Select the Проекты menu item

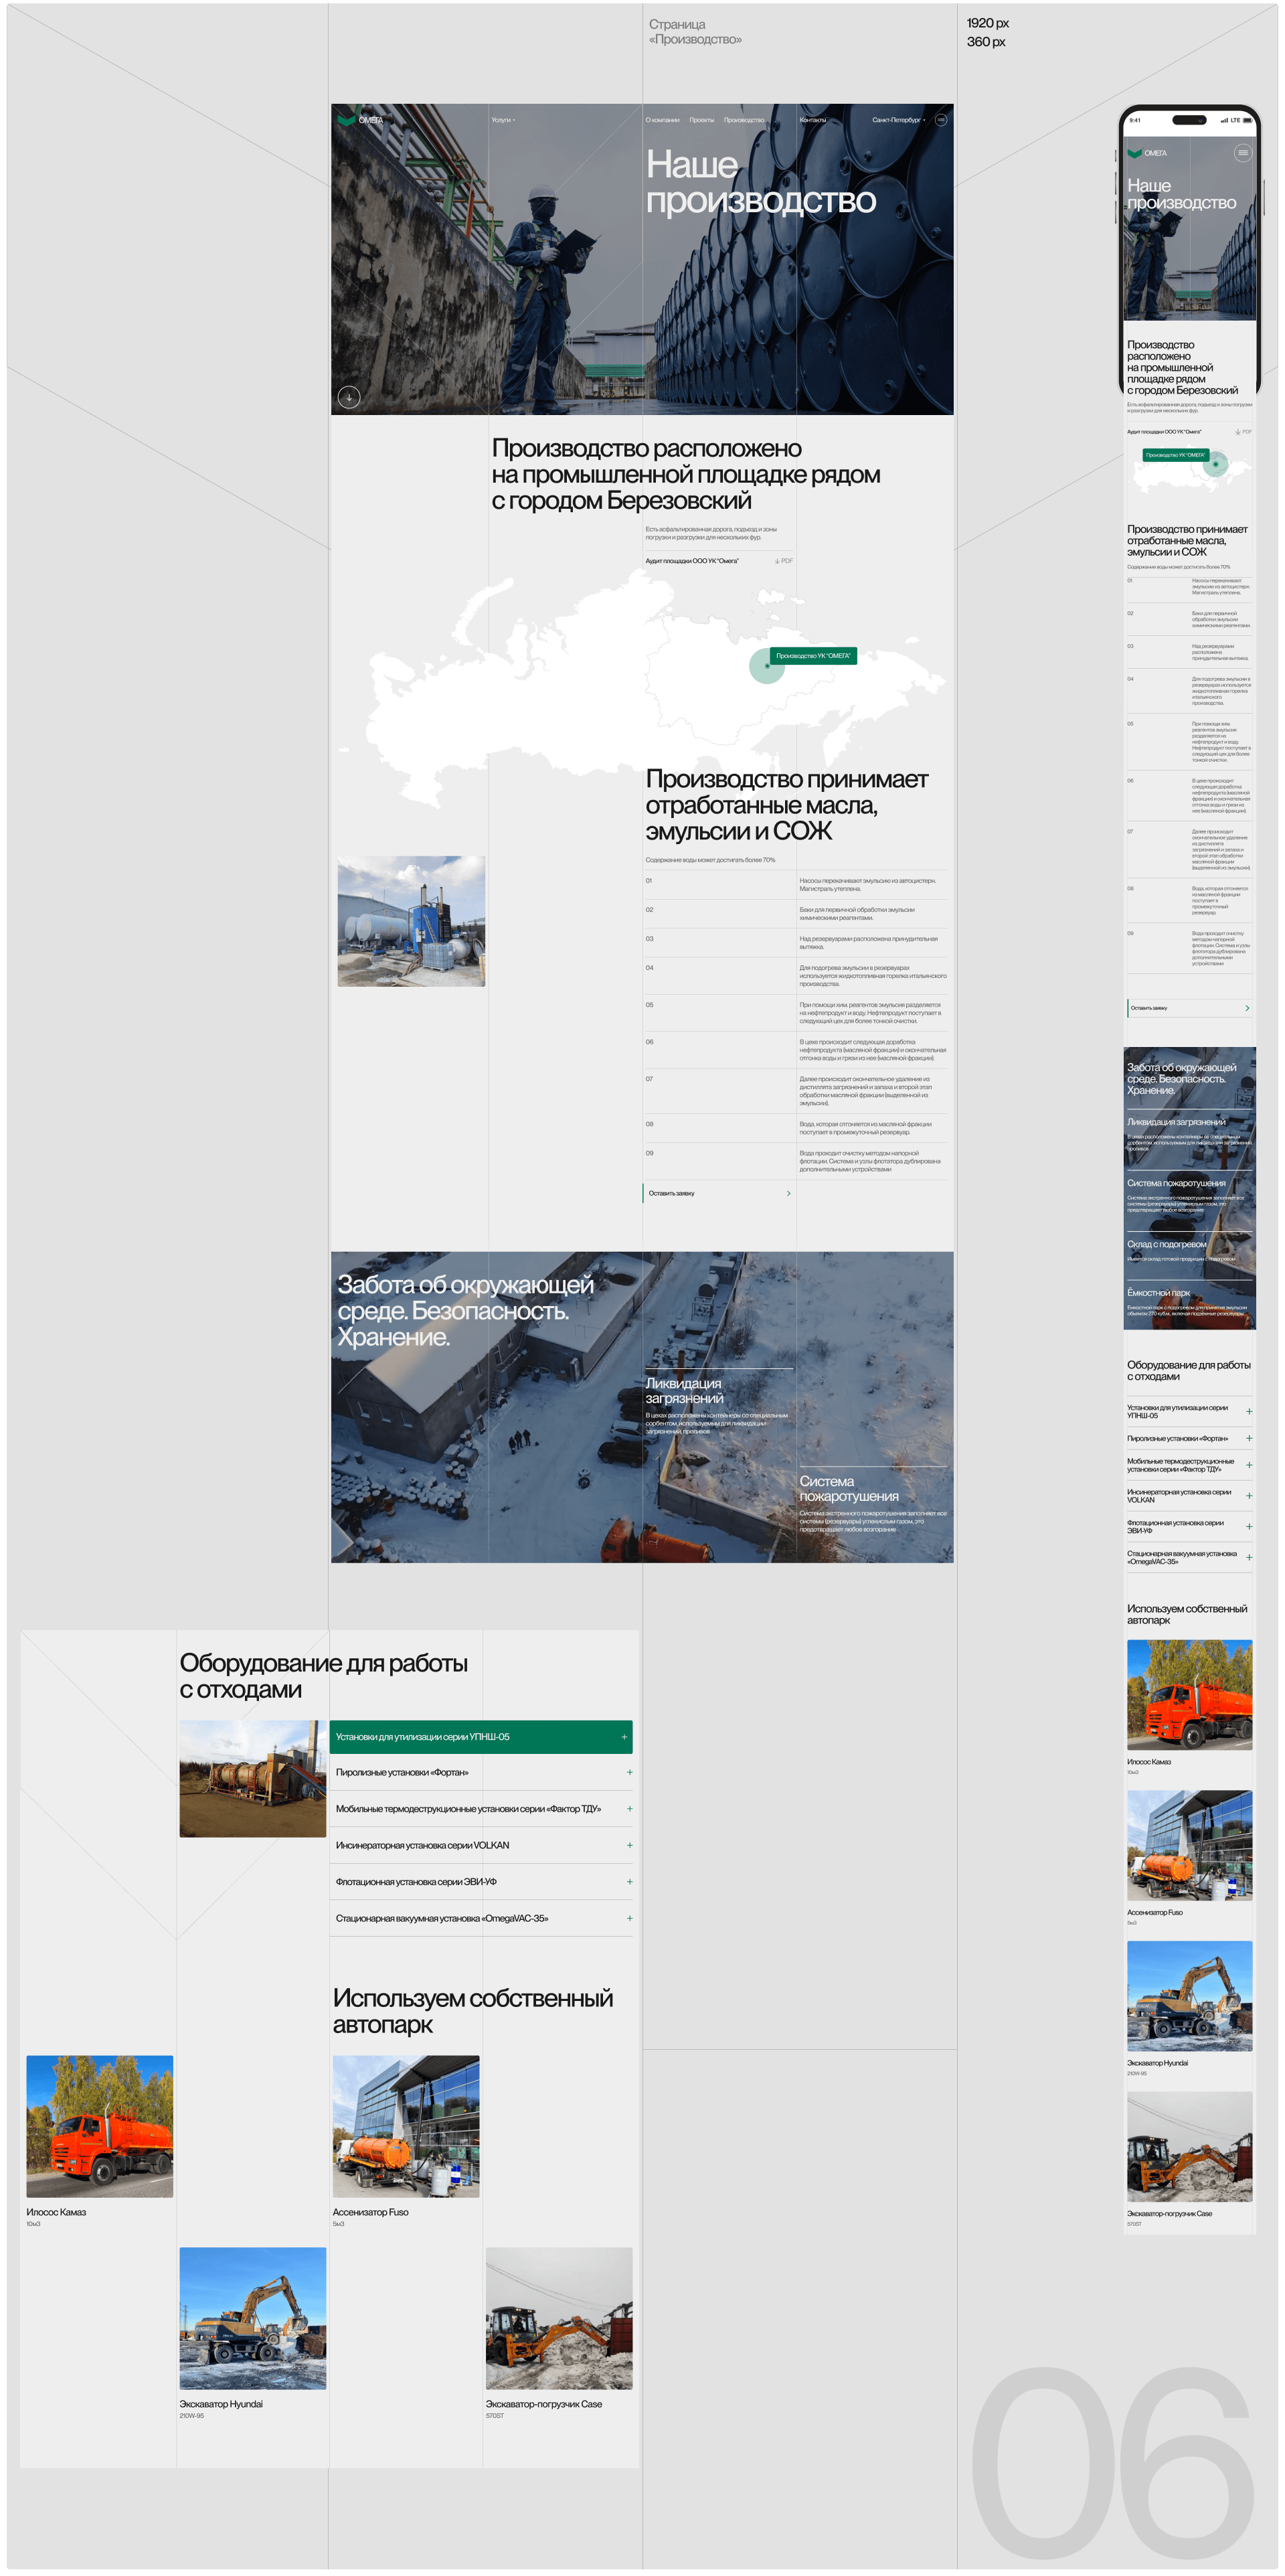coord(701,120)
